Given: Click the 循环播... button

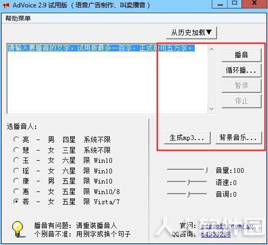Looking at the screenshot, I should (x=241, y=71).
